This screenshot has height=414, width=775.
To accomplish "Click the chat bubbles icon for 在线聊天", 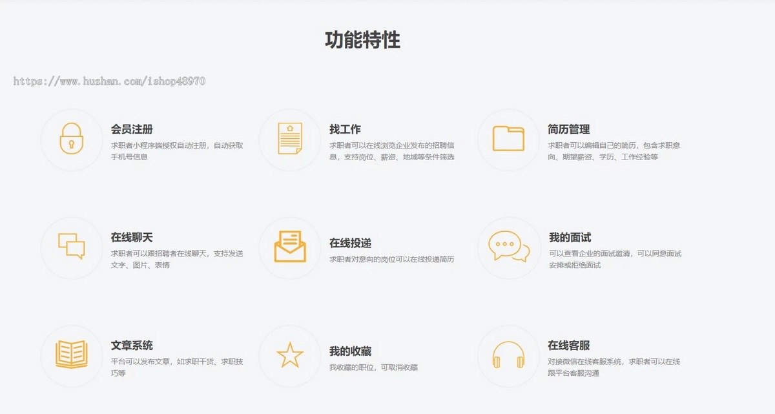I will point(72,247).
